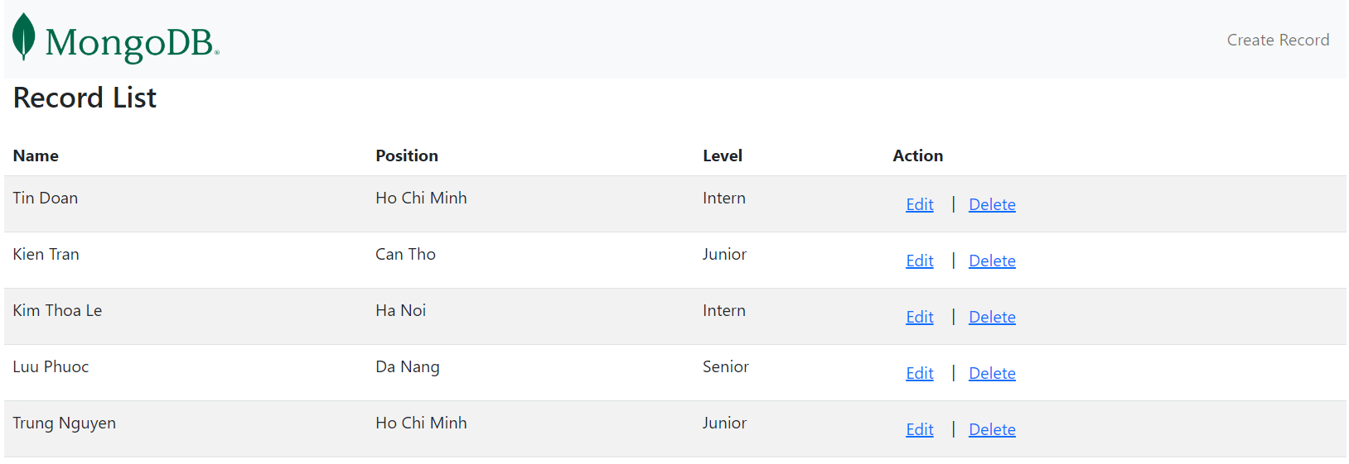The width and height of the screenshot is (1349, 464).
Task: Click the Record List heading
Action: point(85,98)
